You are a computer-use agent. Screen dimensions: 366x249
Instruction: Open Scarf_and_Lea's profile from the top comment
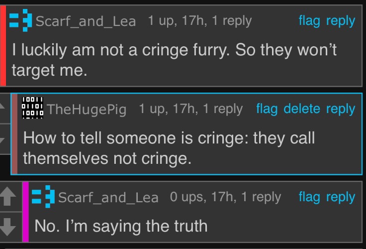click(86, 21)
